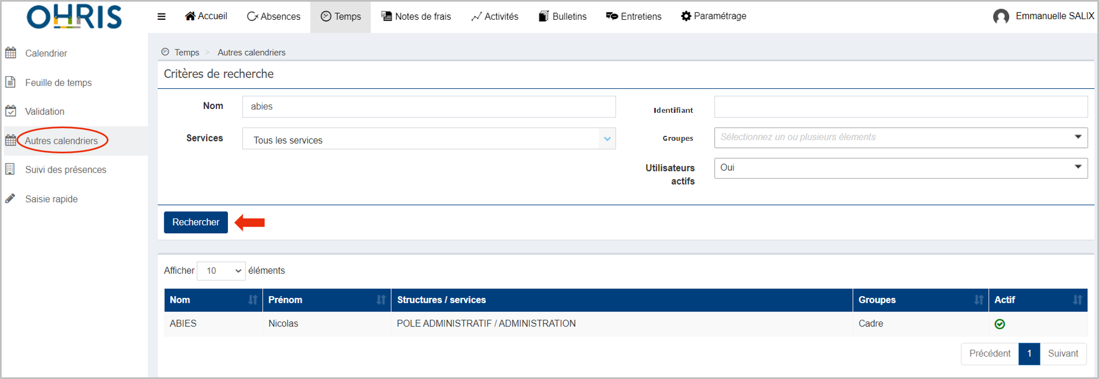
Task: Click Autres calendriers breadcrumb text
Action: coord(251,53)
